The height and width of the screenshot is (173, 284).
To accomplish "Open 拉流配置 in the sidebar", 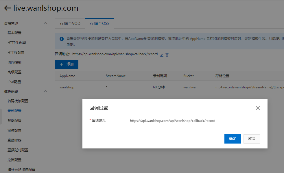I will [x=14, y=160].
